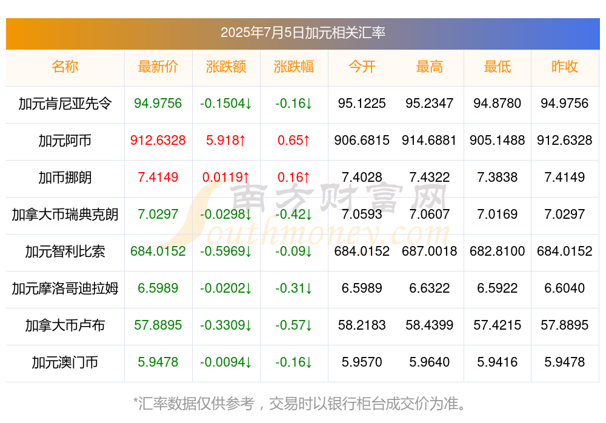The image size is (606, 423).
Task: Click low value 905.1488
Action: [498, 140]
